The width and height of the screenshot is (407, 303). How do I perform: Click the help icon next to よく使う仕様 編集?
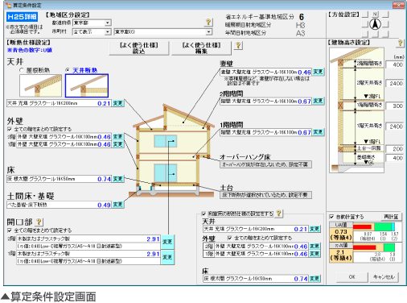(238, 45)
